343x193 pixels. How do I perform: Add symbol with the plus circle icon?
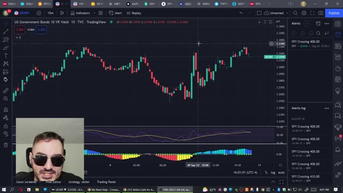pyautogui.click(x=39, y=13)
